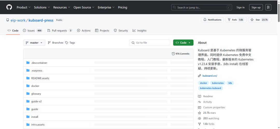Open the master branch selector dropdown
This screenshot has width=280, height=129.
(x=34, y=43)
